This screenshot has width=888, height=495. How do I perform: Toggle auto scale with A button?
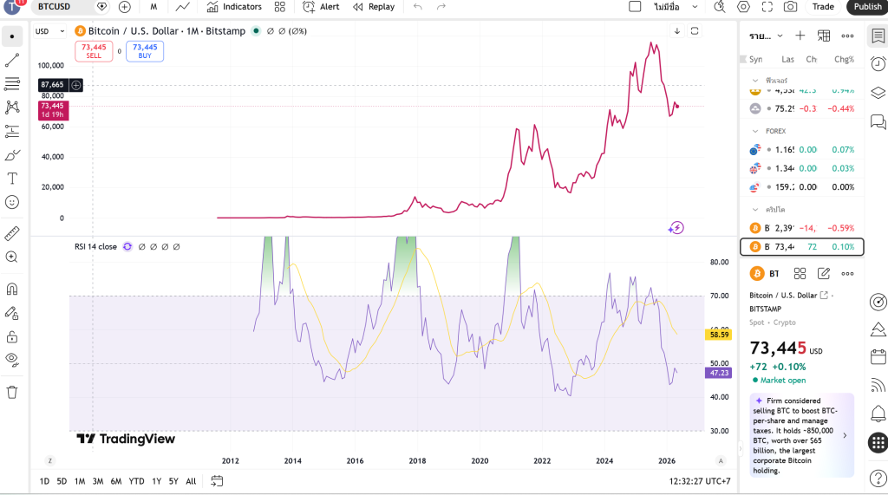[x=721, y=460]
